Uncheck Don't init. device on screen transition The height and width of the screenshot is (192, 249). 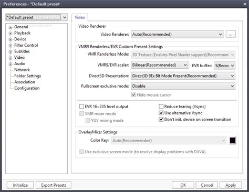tap(161, 120)
